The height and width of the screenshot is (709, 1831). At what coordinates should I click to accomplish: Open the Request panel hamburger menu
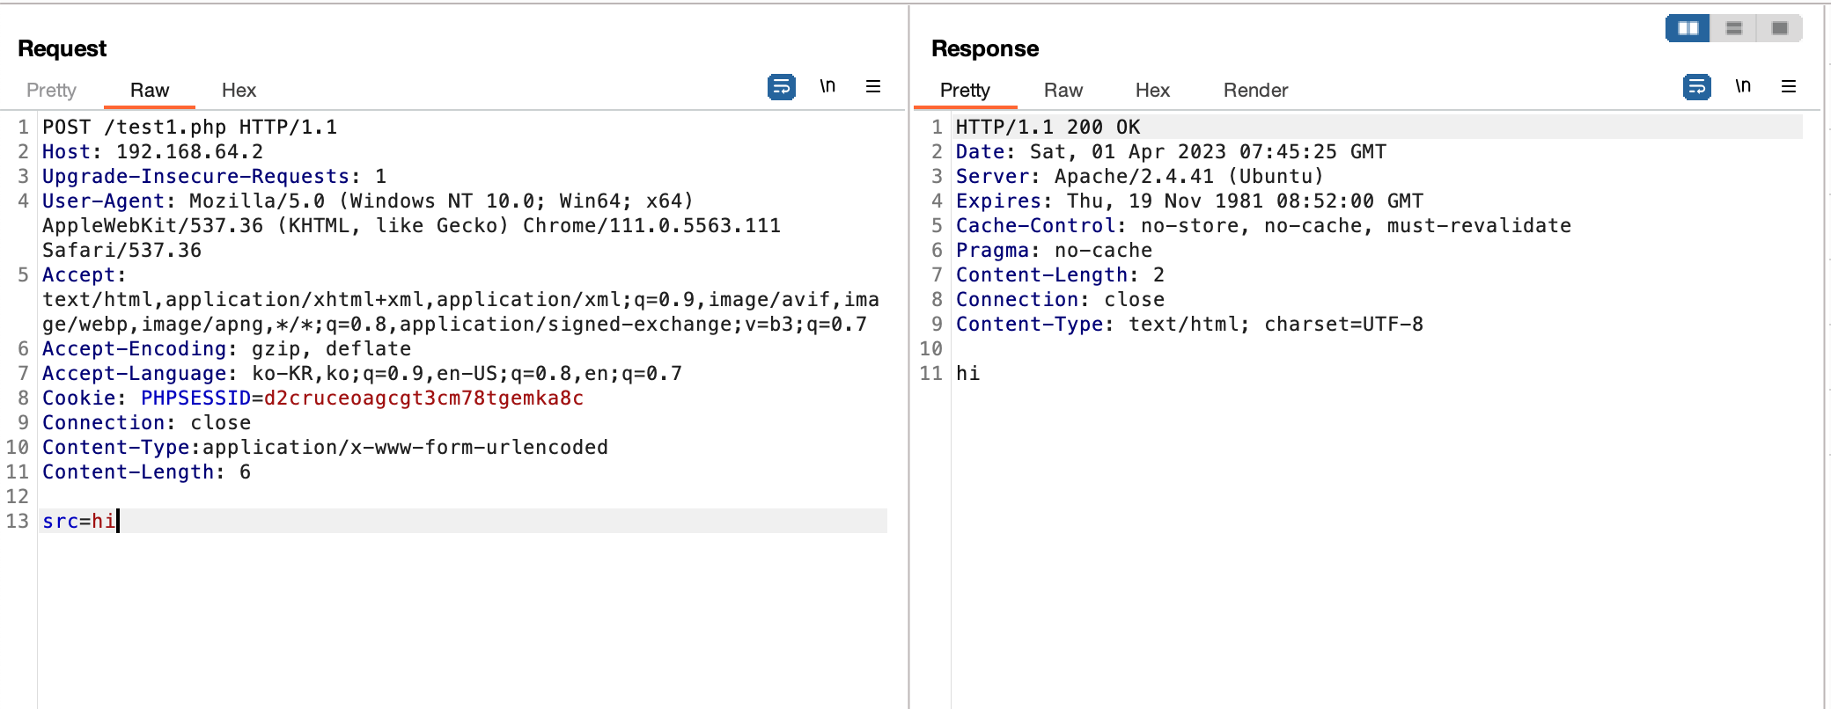(x=873, y=86)
